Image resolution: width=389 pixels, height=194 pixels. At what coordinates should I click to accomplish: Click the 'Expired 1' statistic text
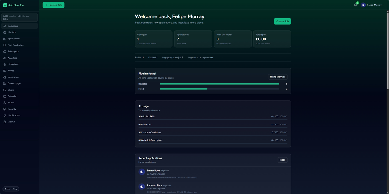click(x=153, y=57)
